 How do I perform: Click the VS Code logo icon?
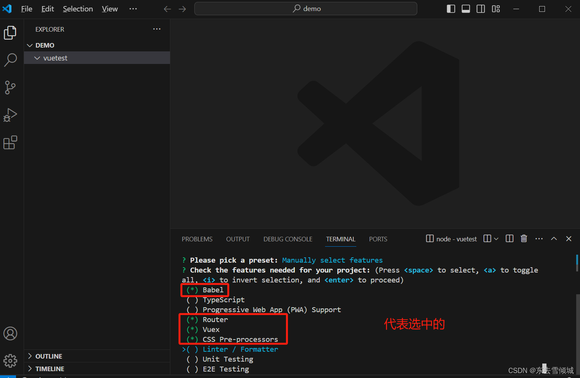(x=7, y=9)
